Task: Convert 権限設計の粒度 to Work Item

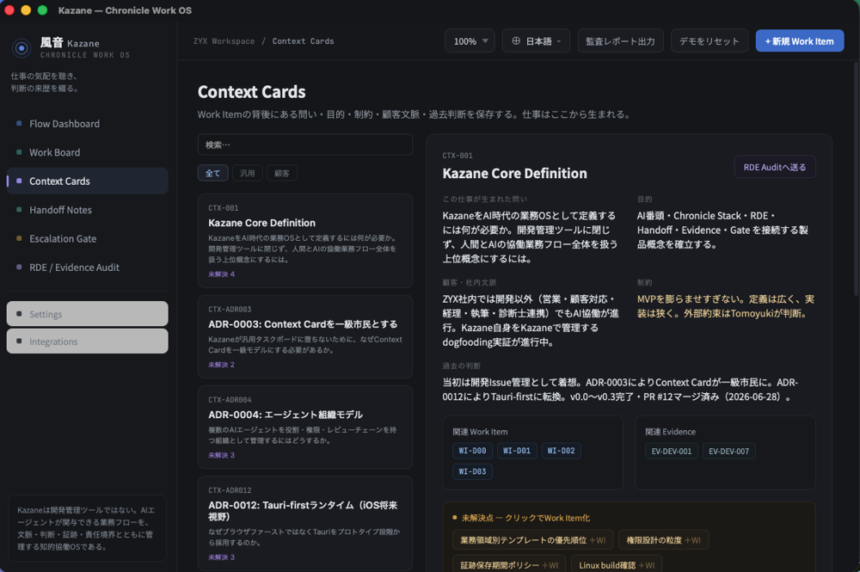Action: (664, 540)
